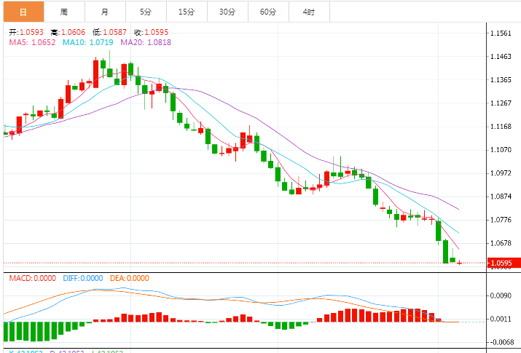Click the latest small red candlestick
The height and width of the screenshot is (353, 521).
click(460, 263)
